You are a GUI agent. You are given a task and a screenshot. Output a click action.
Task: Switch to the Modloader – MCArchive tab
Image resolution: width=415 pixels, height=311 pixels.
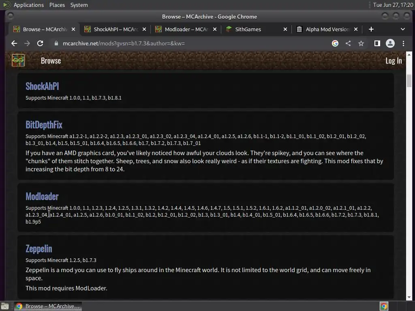pos(186,29)
